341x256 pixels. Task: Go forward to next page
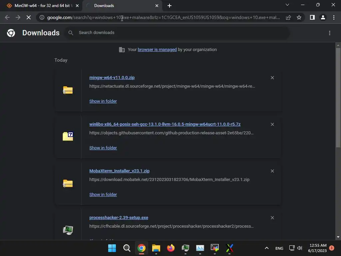coord(18,17)
